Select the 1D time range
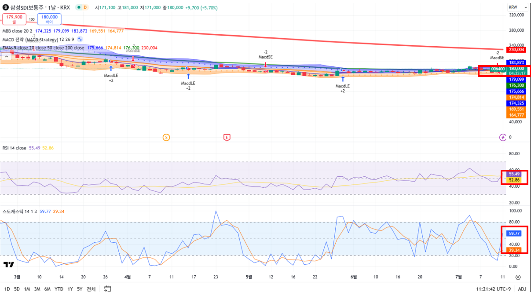The height and width of the screenshot is (292, 531). (6, 289)
